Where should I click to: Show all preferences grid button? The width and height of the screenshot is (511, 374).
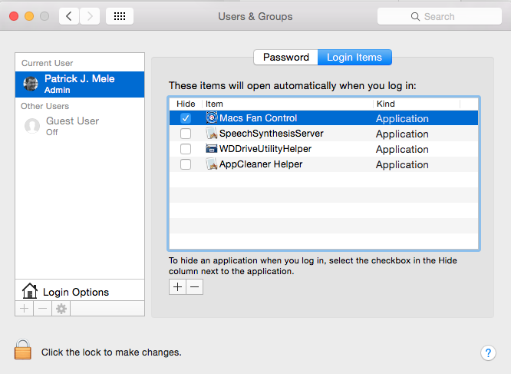pos(120,16)
